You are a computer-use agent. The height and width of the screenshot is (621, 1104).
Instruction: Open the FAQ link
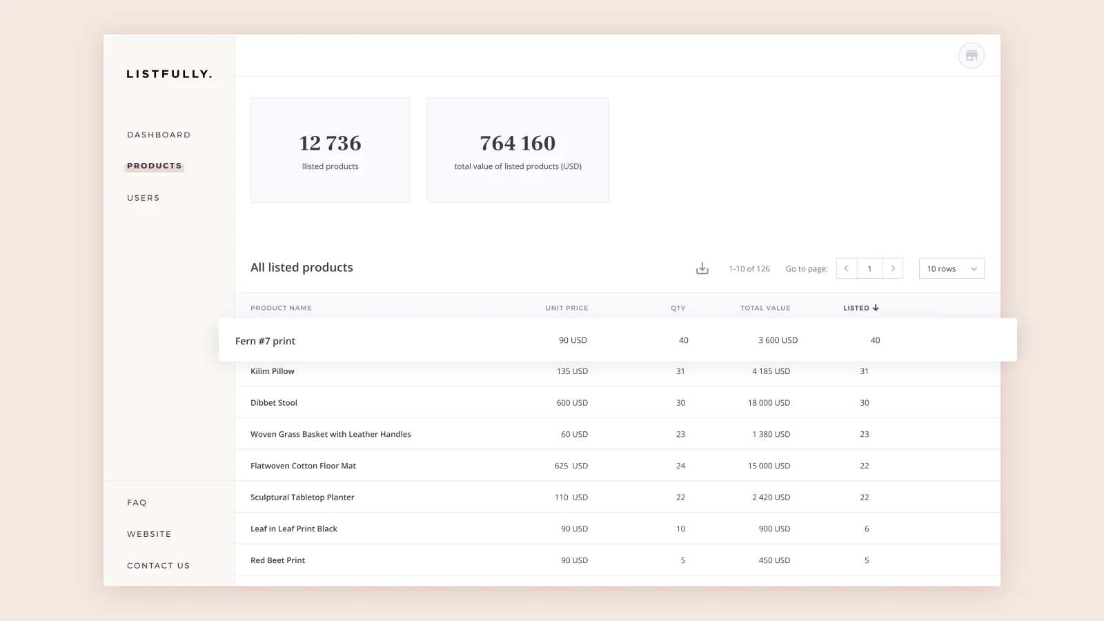tap(137, 503)
